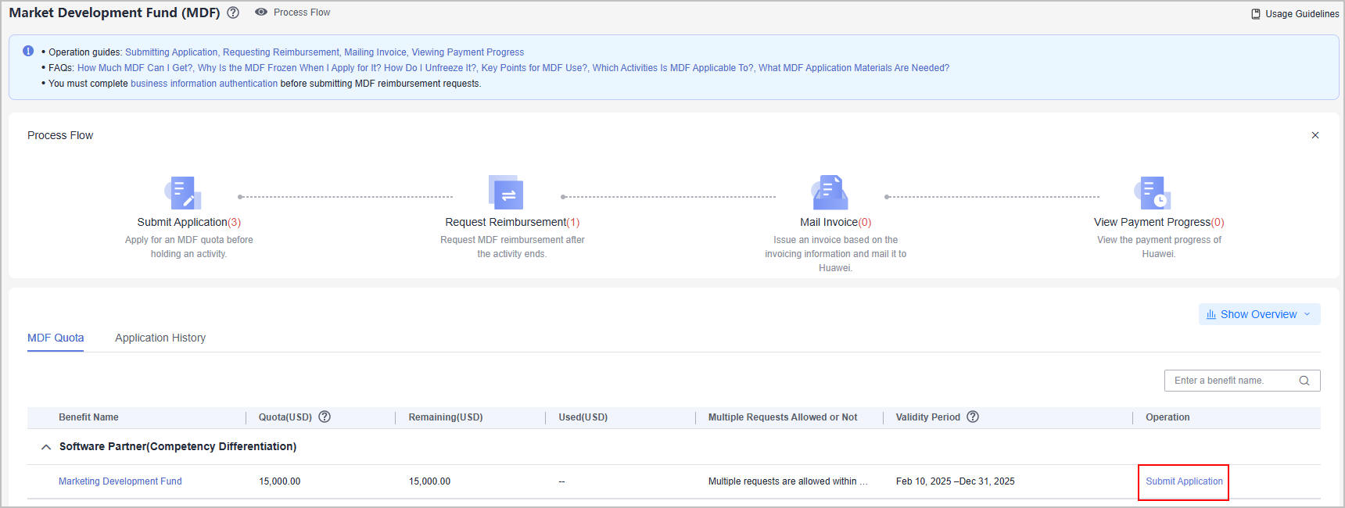Image resolution: width=1345 pixels, height=508 pixels.
Task: Click the search magnifier icon in benefit field
Action: (x=1304, y=381)
